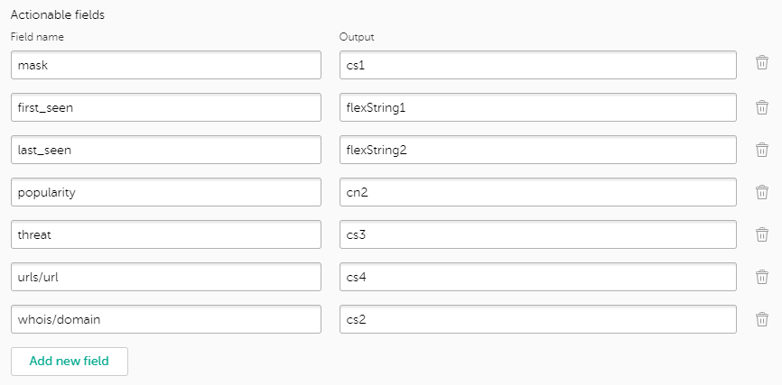
Task: Edit the cn2 output input
Action: coord(538,192)
